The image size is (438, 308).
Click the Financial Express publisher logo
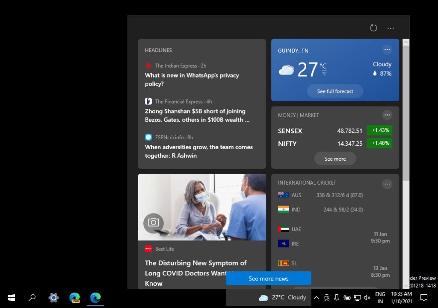(148, 101)
